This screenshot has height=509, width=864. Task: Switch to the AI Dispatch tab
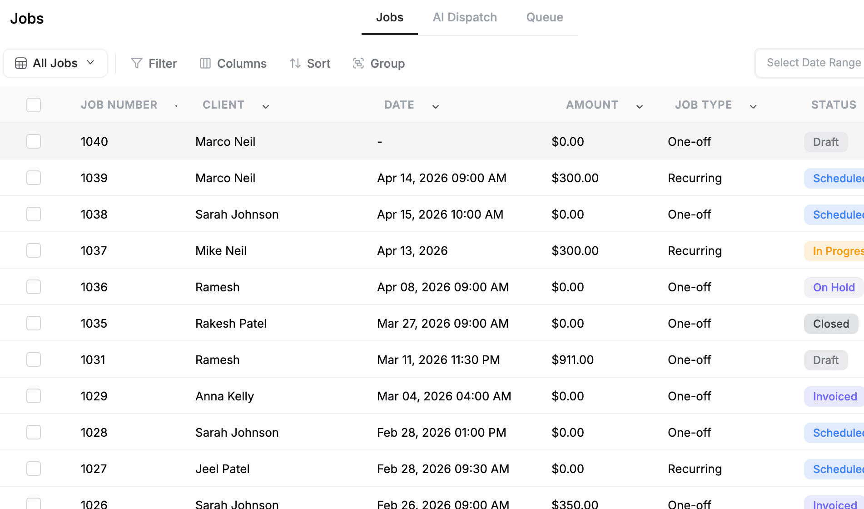tap(465, 17)
